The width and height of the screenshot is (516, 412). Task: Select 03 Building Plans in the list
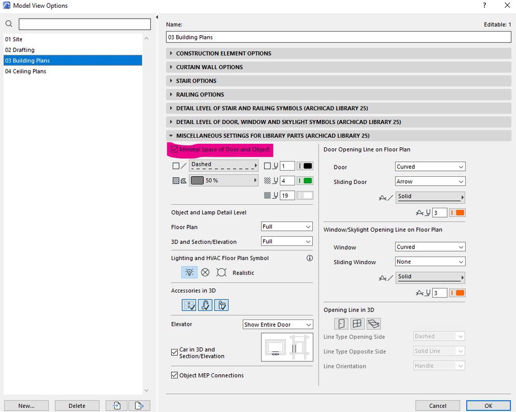point(73,60)
